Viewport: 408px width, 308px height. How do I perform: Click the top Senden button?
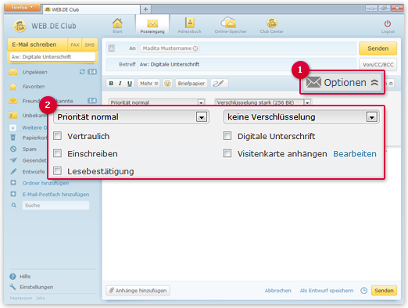point(378,48)
